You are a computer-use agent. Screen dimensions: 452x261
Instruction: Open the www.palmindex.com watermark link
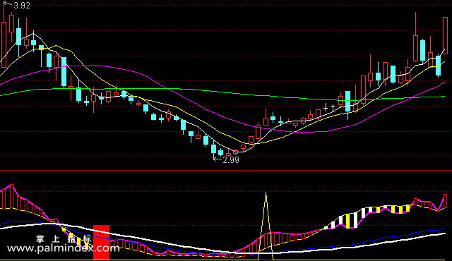pos(63,248)
